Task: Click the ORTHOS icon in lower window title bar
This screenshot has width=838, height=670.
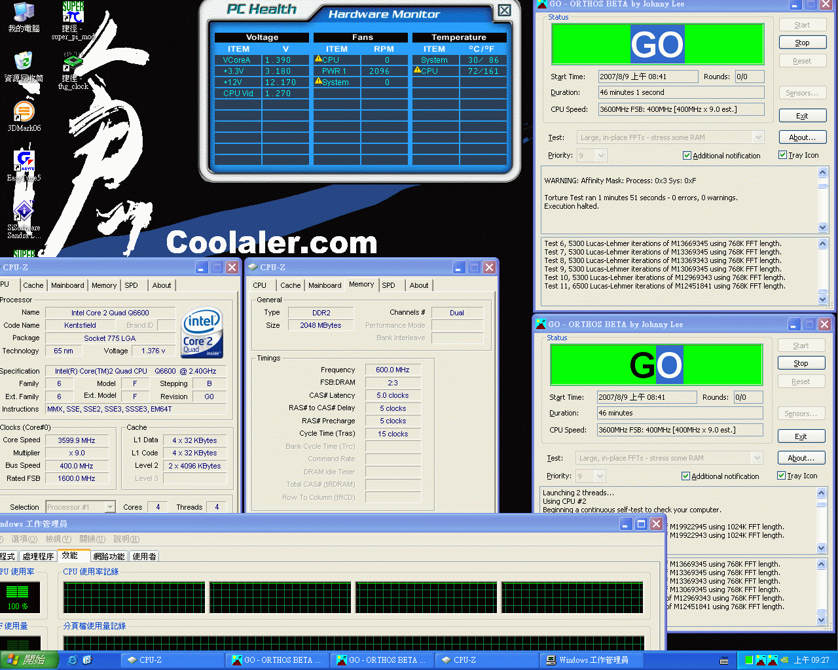Action: (541, 324)
